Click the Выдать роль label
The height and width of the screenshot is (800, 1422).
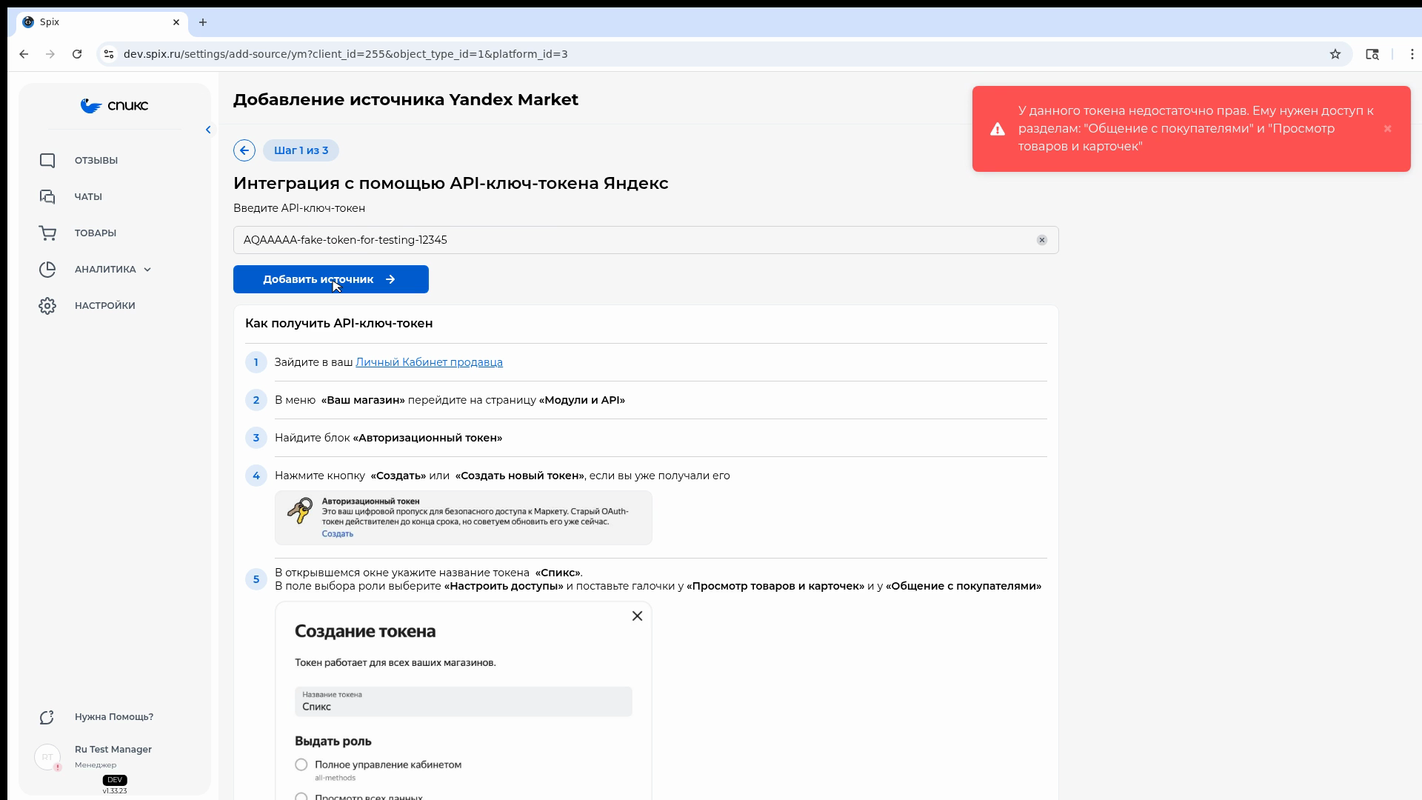(333, 741)
